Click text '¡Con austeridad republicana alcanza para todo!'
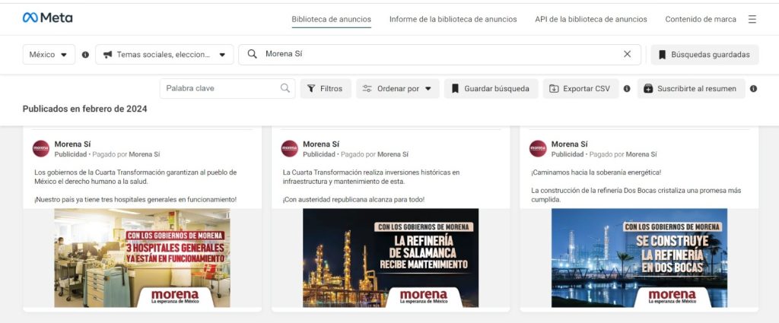 [x=354, y=199]
